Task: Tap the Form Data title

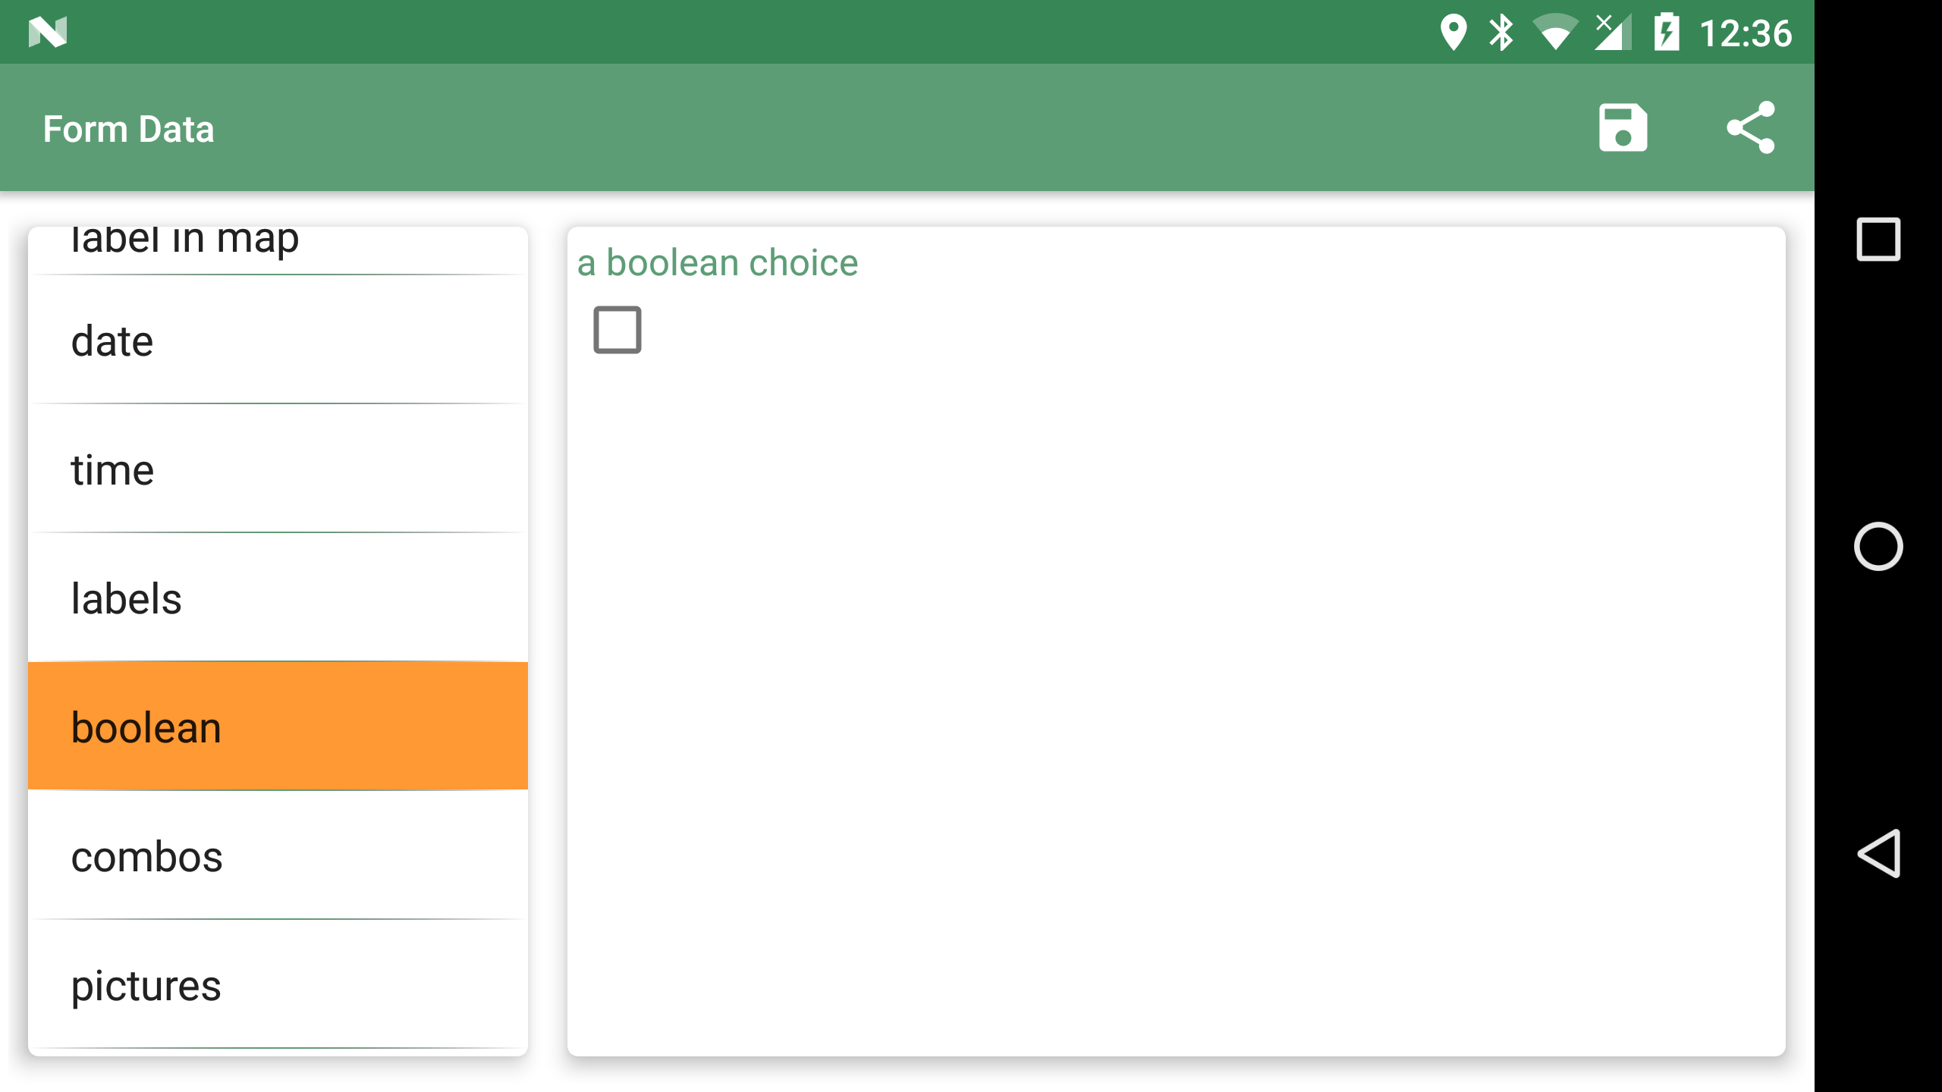Action: (128, 129)
